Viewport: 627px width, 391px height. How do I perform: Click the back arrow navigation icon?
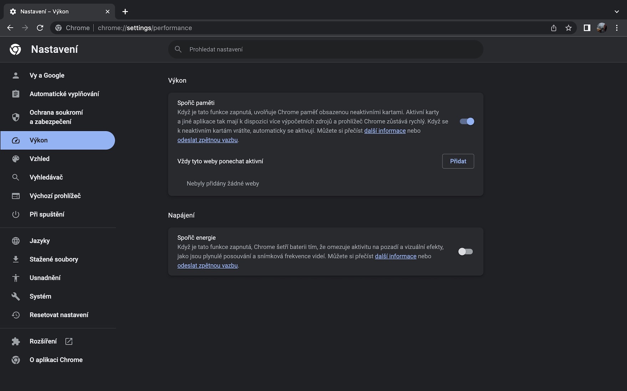tap(10, 28)
